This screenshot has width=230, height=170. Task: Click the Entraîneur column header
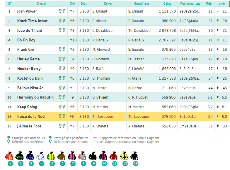click(142, 3)
